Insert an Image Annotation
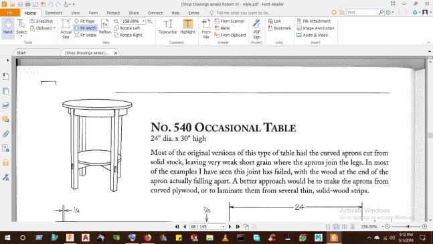This screenshot has width=433, height=244. point(315,28)
